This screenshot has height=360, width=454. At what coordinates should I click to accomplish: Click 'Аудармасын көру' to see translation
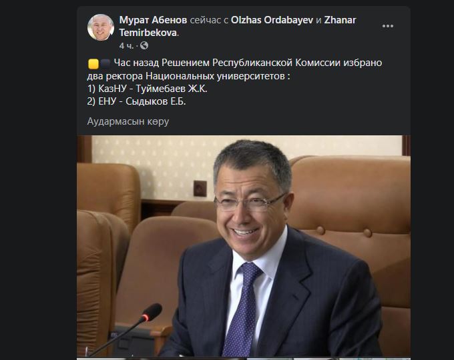128,121
